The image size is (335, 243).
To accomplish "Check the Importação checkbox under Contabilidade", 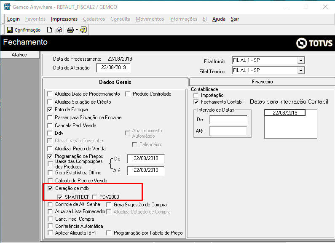I will 196,95.
